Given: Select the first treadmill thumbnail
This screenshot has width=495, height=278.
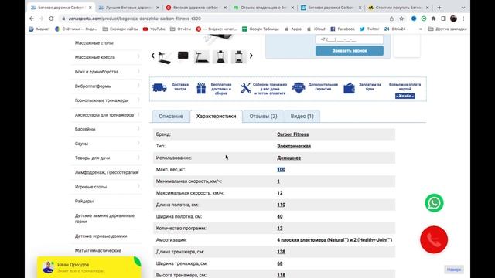Looking at the screenshot, I should pyautogui.click(x=165, y=56).
